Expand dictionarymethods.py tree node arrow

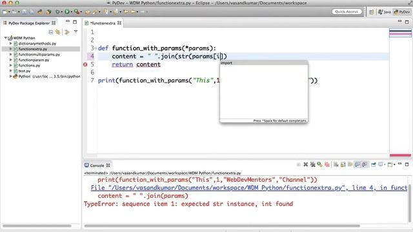coord(11,43)
